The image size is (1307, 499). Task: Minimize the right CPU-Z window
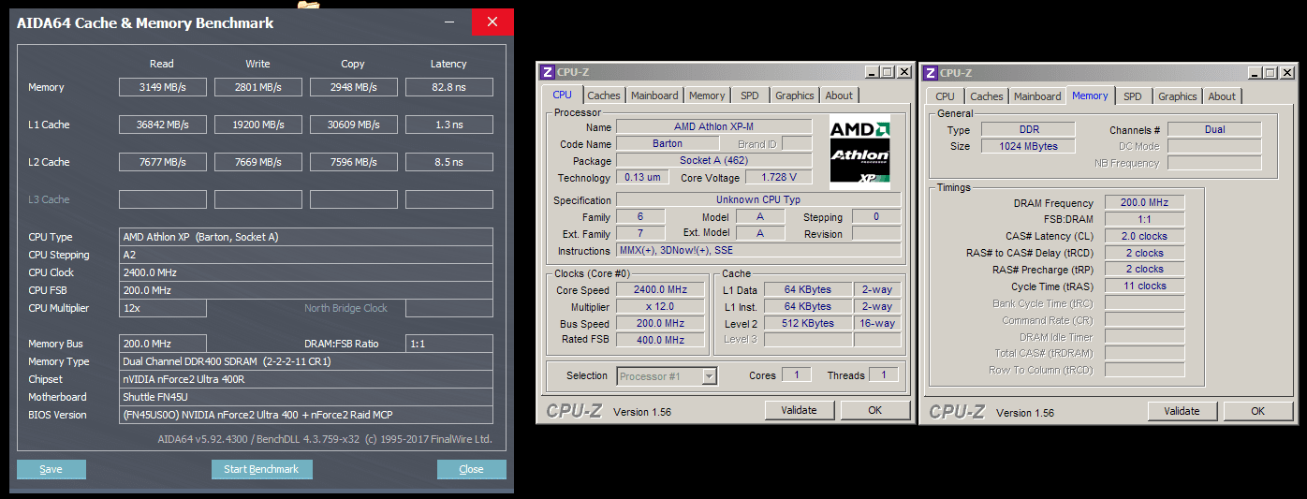click(1255, 72)
